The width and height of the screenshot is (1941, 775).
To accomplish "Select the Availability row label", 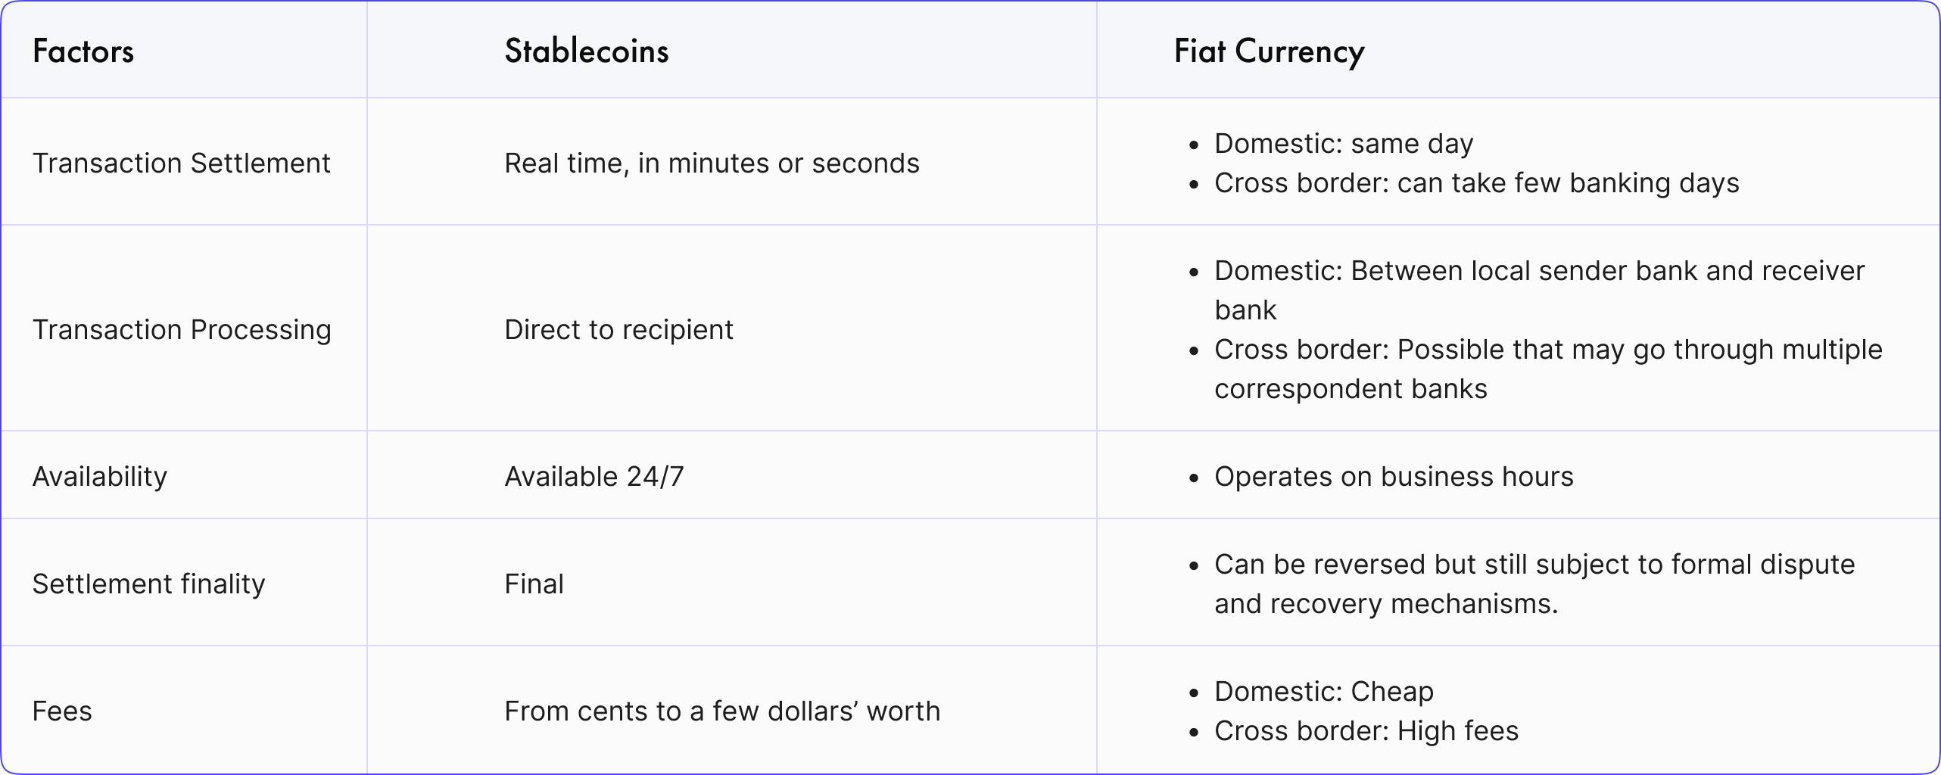I will coord(100,477).
